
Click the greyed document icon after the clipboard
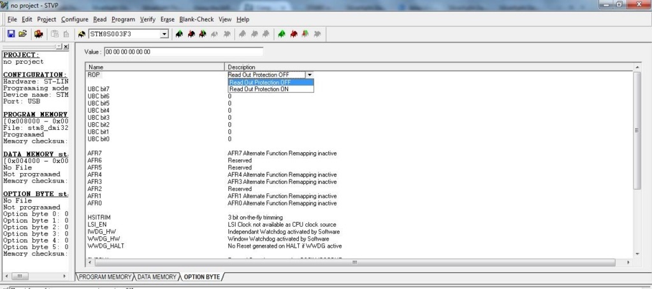tap(66, 34)
